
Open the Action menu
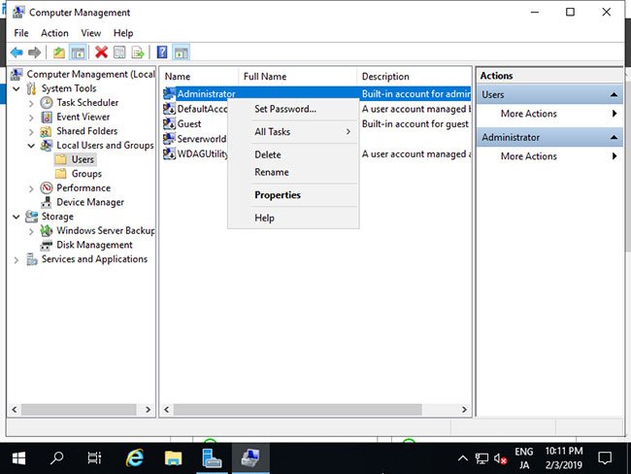pos(54,33)
